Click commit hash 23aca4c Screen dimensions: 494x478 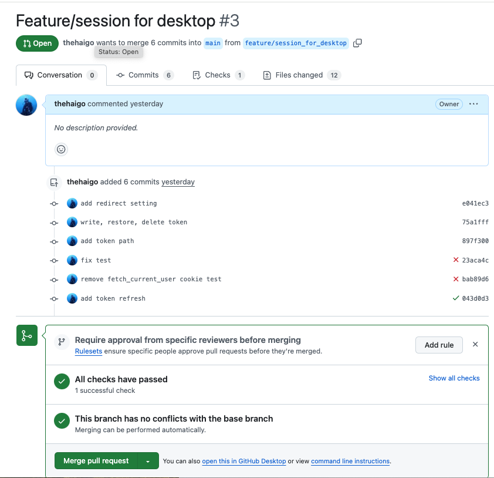(x=475, y=261)
